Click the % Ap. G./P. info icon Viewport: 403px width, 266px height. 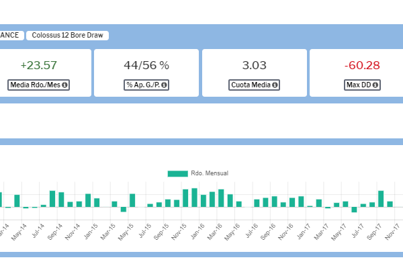coord(164,85)
